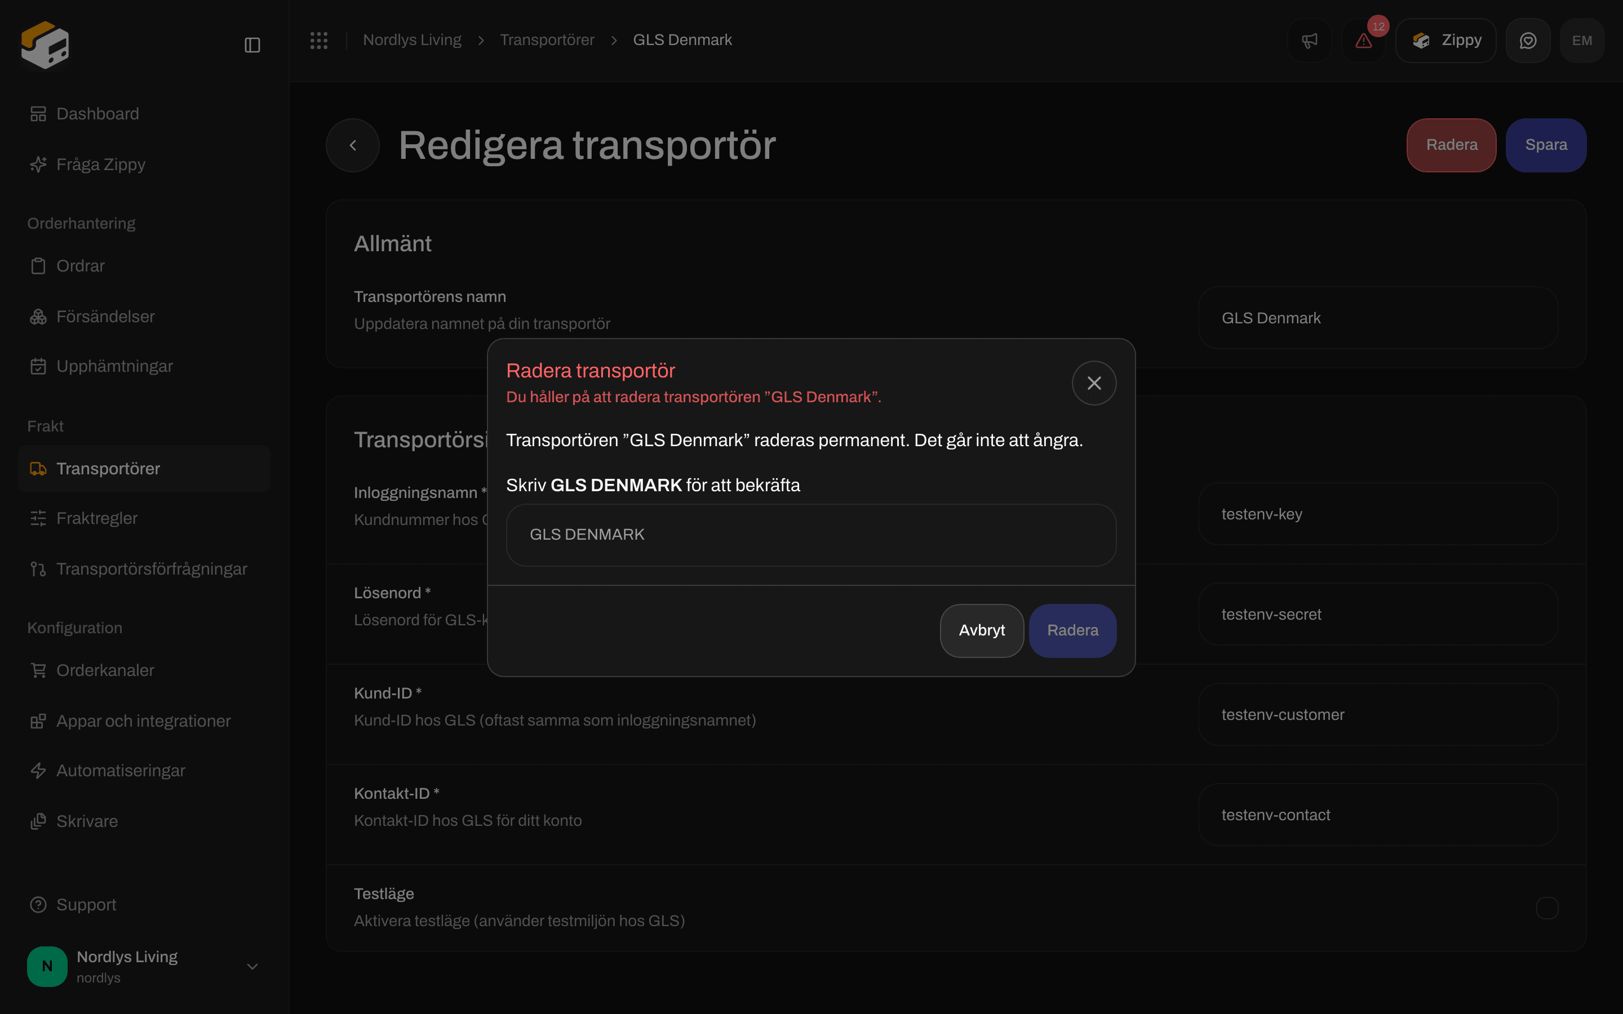This screenshot has width=1623, height=1014.
Task: Open Upphämtningar in the sidebar
Action: tap(144, 366)
